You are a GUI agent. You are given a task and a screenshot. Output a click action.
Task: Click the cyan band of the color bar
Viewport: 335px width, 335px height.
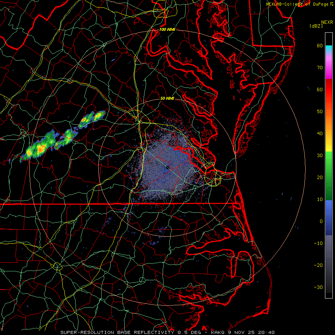[329, 49]
